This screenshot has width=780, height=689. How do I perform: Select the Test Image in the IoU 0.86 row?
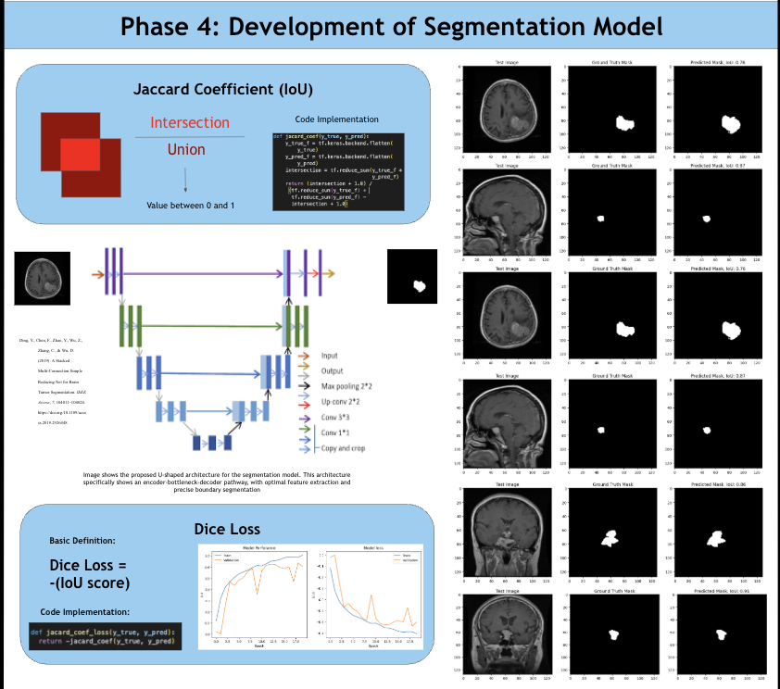(507, 532)
